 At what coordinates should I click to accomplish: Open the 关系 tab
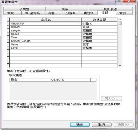(x=67, y=9)
